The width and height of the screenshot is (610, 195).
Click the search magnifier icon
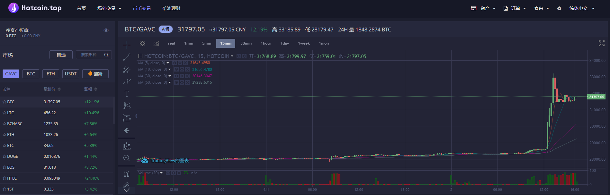106,55
